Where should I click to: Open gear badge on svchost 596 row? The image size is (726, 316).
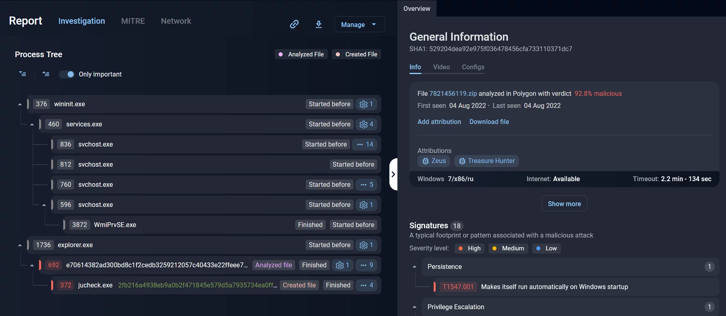coord(366,205)
